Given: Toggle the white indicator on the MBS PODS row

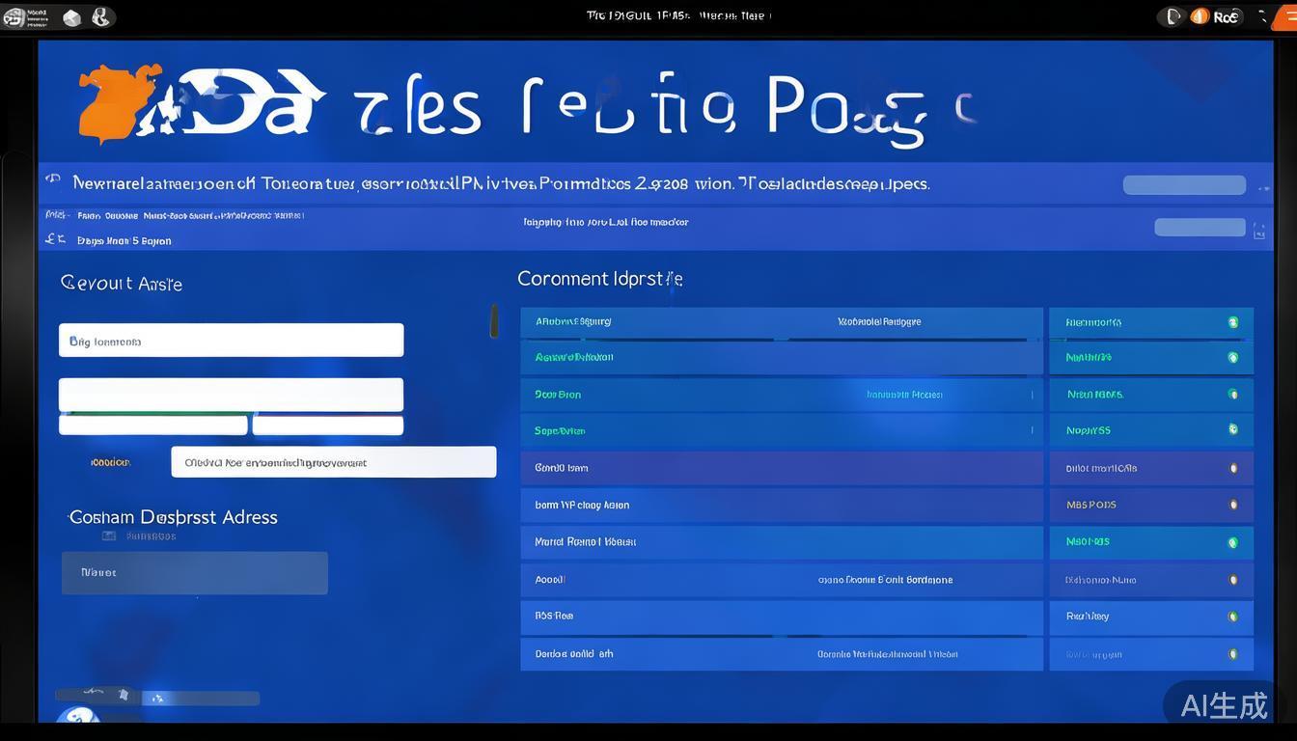Looking at the screenshot, I should click(1232, 505).
